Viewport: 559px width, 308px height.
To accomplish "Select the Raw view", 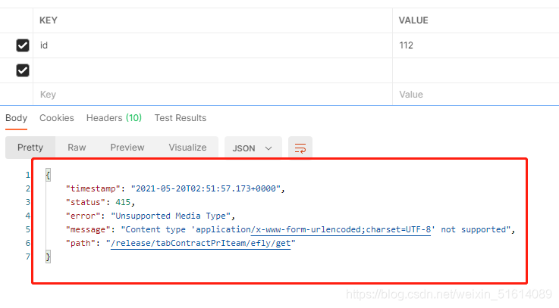I will (77, 148).
